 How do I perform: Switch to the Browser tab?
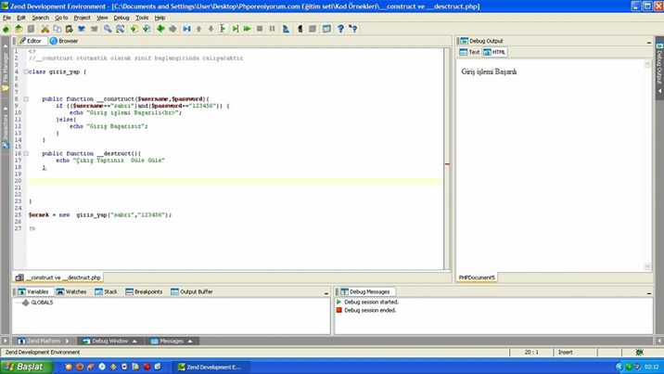(x=64, y=41)
